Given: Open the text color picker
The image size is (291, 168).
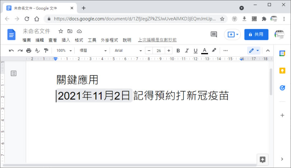Looking at the screenshot, I should [x=204, y=51].
